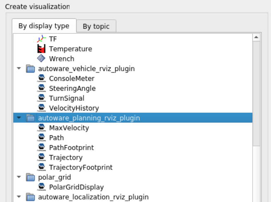The height and width of the screenshot is (202, 271).
Task: Collapse the autoware_planning_rviz_plugin group
Action: (19, 118)
